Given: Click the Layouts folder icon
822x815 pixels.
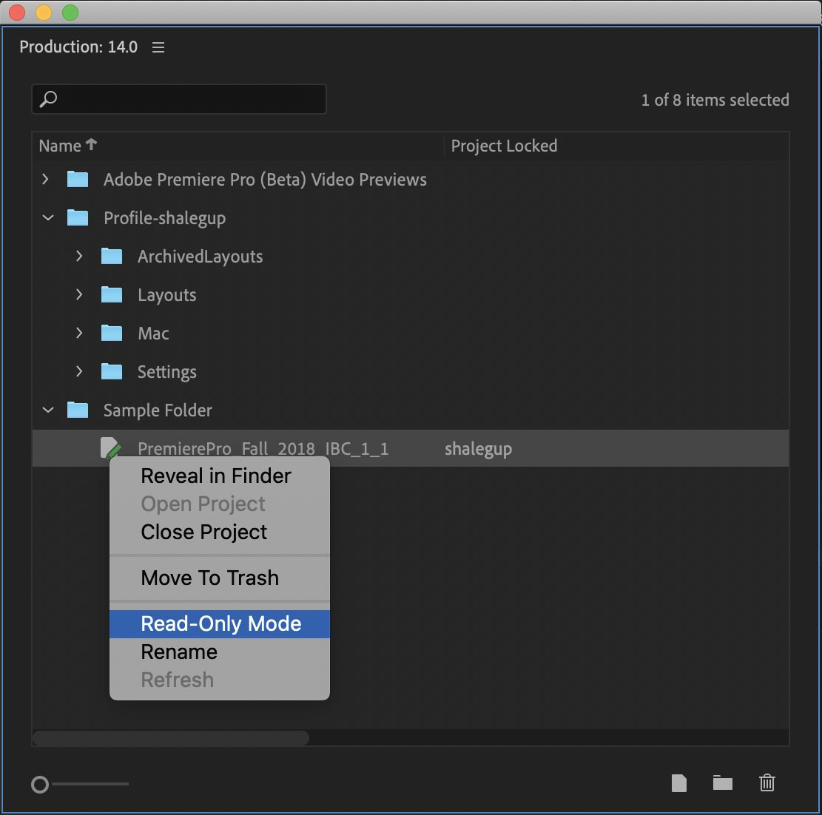Looking at the screenshot, I should [x=112, y=294].
